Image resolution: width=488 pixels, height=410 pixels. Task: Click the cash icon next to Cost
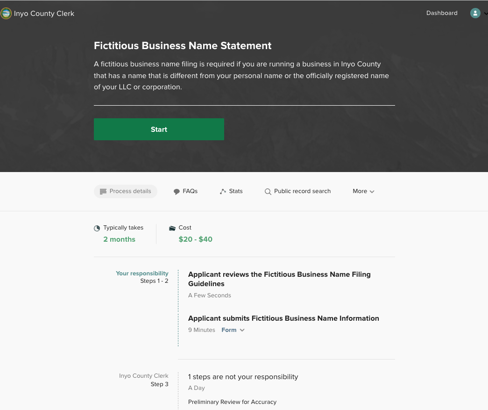click(x=172, y=228)
